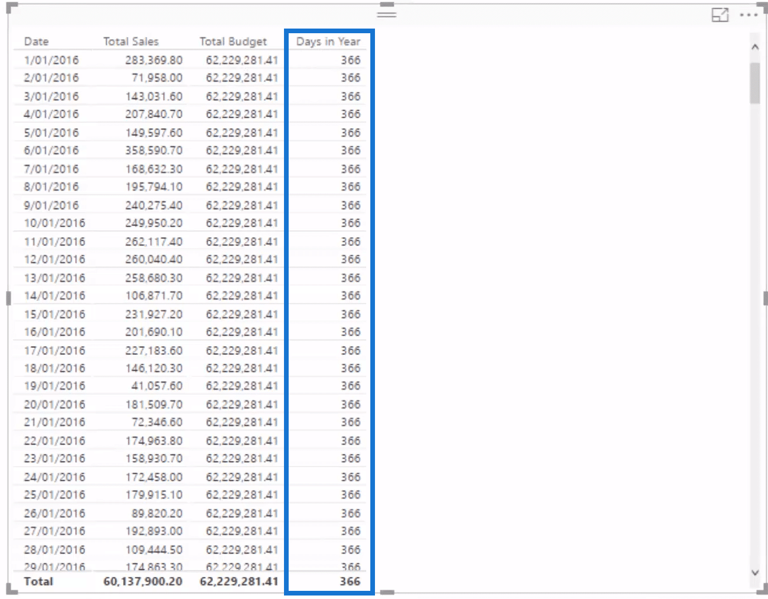Open the More options ellipsis menu

point(748,15)
